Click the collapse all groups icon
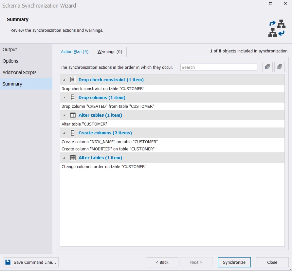The image size is (292, 271). (280, 67)
